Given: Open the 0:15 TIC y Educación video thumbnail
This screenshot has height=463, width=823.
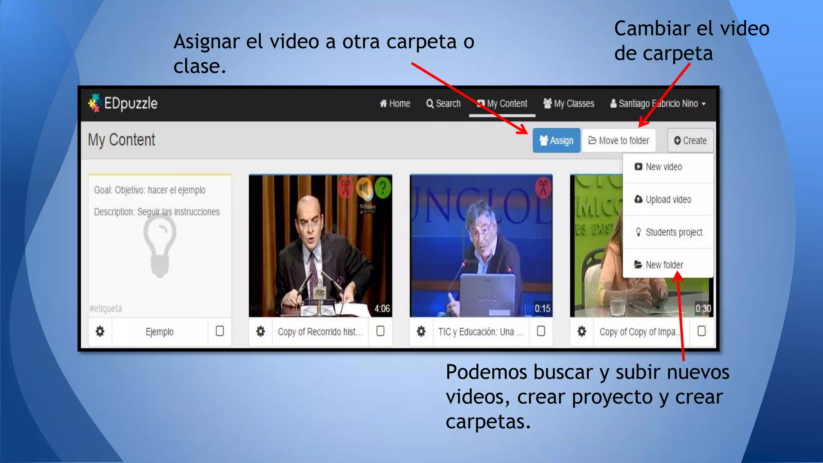Looking at the screenshot, I should point(481,246).
